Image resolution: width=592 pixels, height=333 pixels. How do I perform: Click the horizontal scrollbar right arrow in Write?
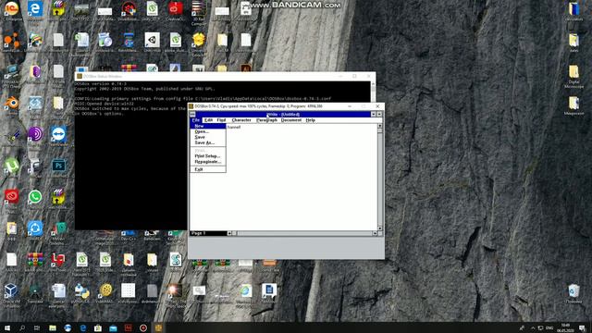(375, 233)
